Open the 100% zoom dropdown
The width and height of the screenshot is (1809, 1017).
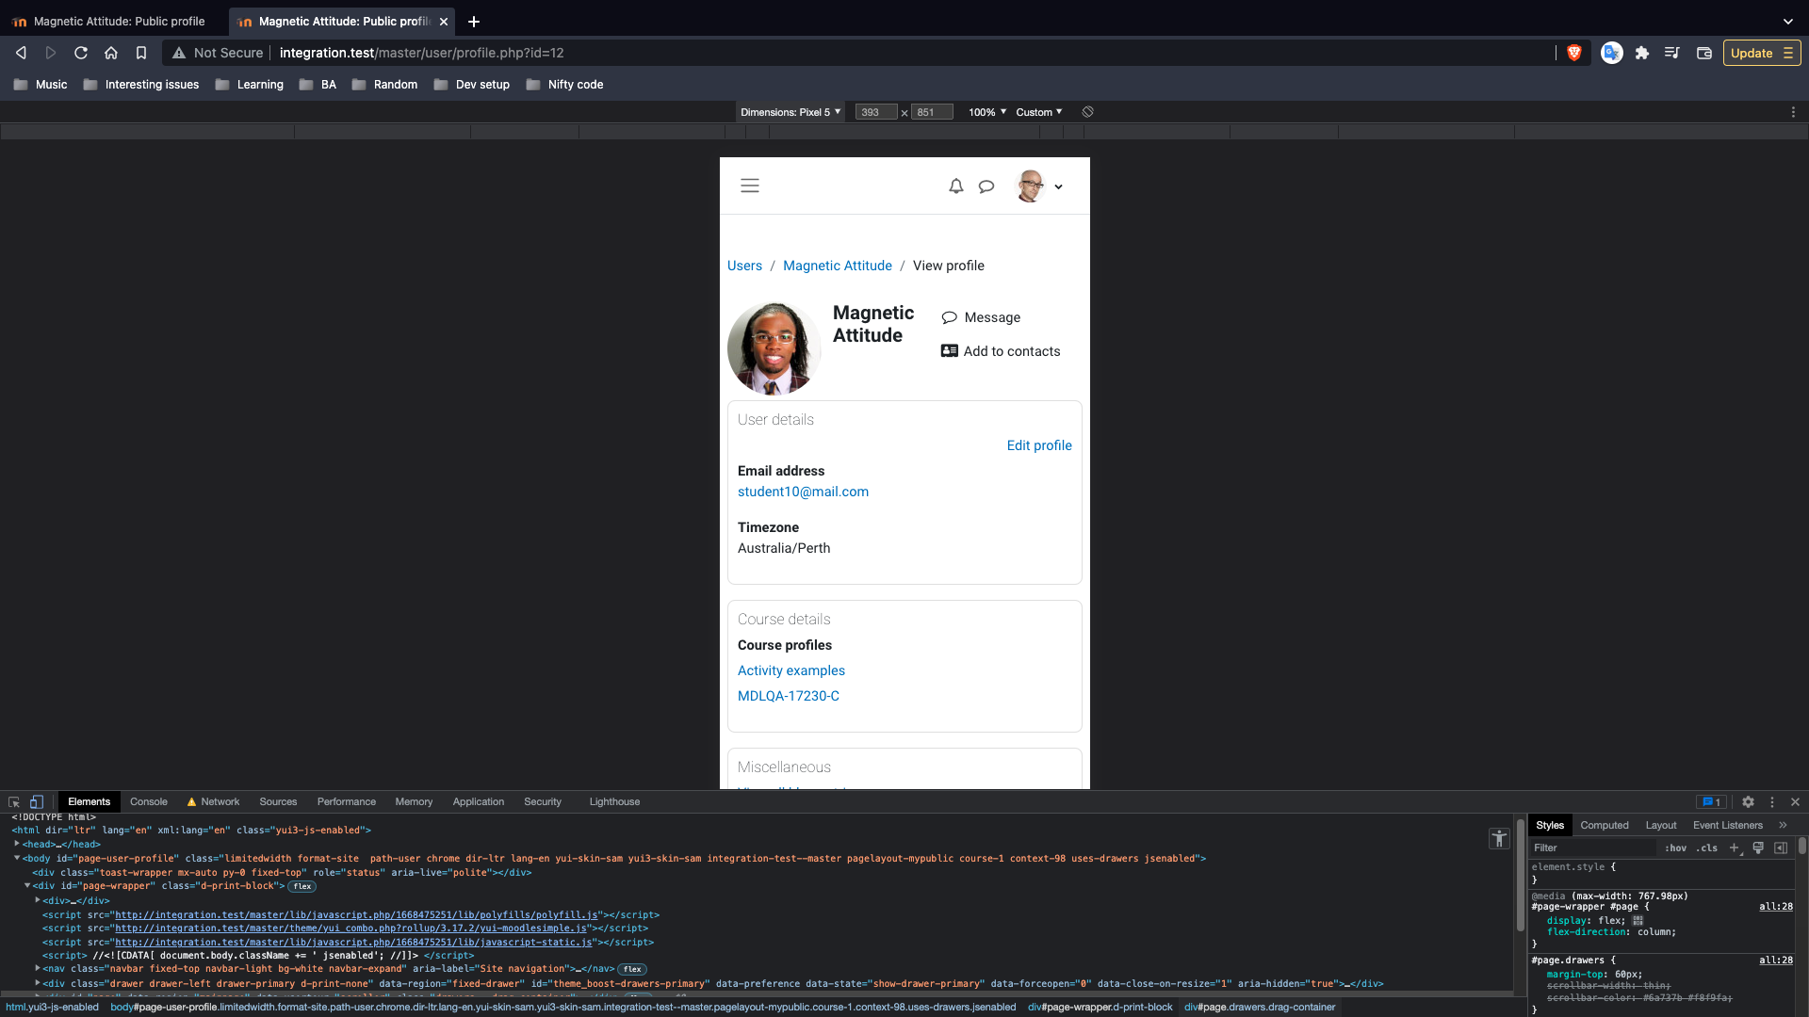[987, 112]
